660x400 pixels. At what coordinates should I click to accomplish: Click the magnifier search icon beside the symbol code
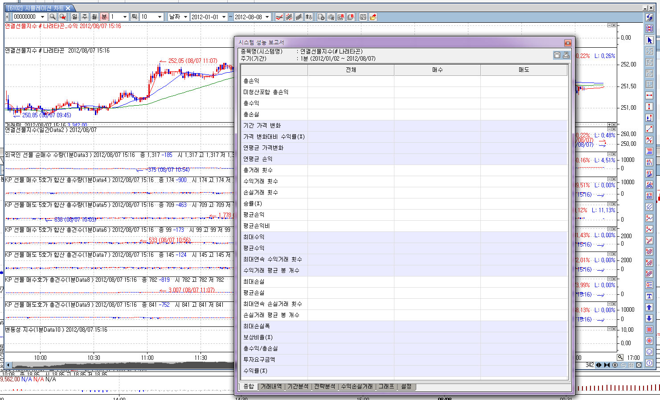point(53,17)
